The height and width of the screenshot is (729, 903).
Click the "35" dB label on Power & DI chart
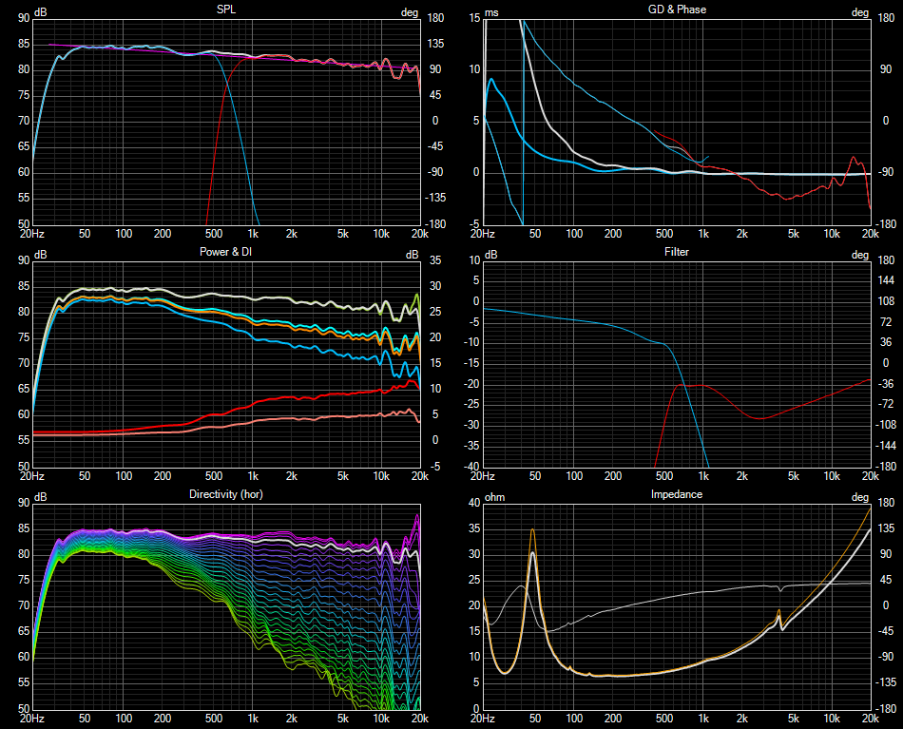[435, 260]
